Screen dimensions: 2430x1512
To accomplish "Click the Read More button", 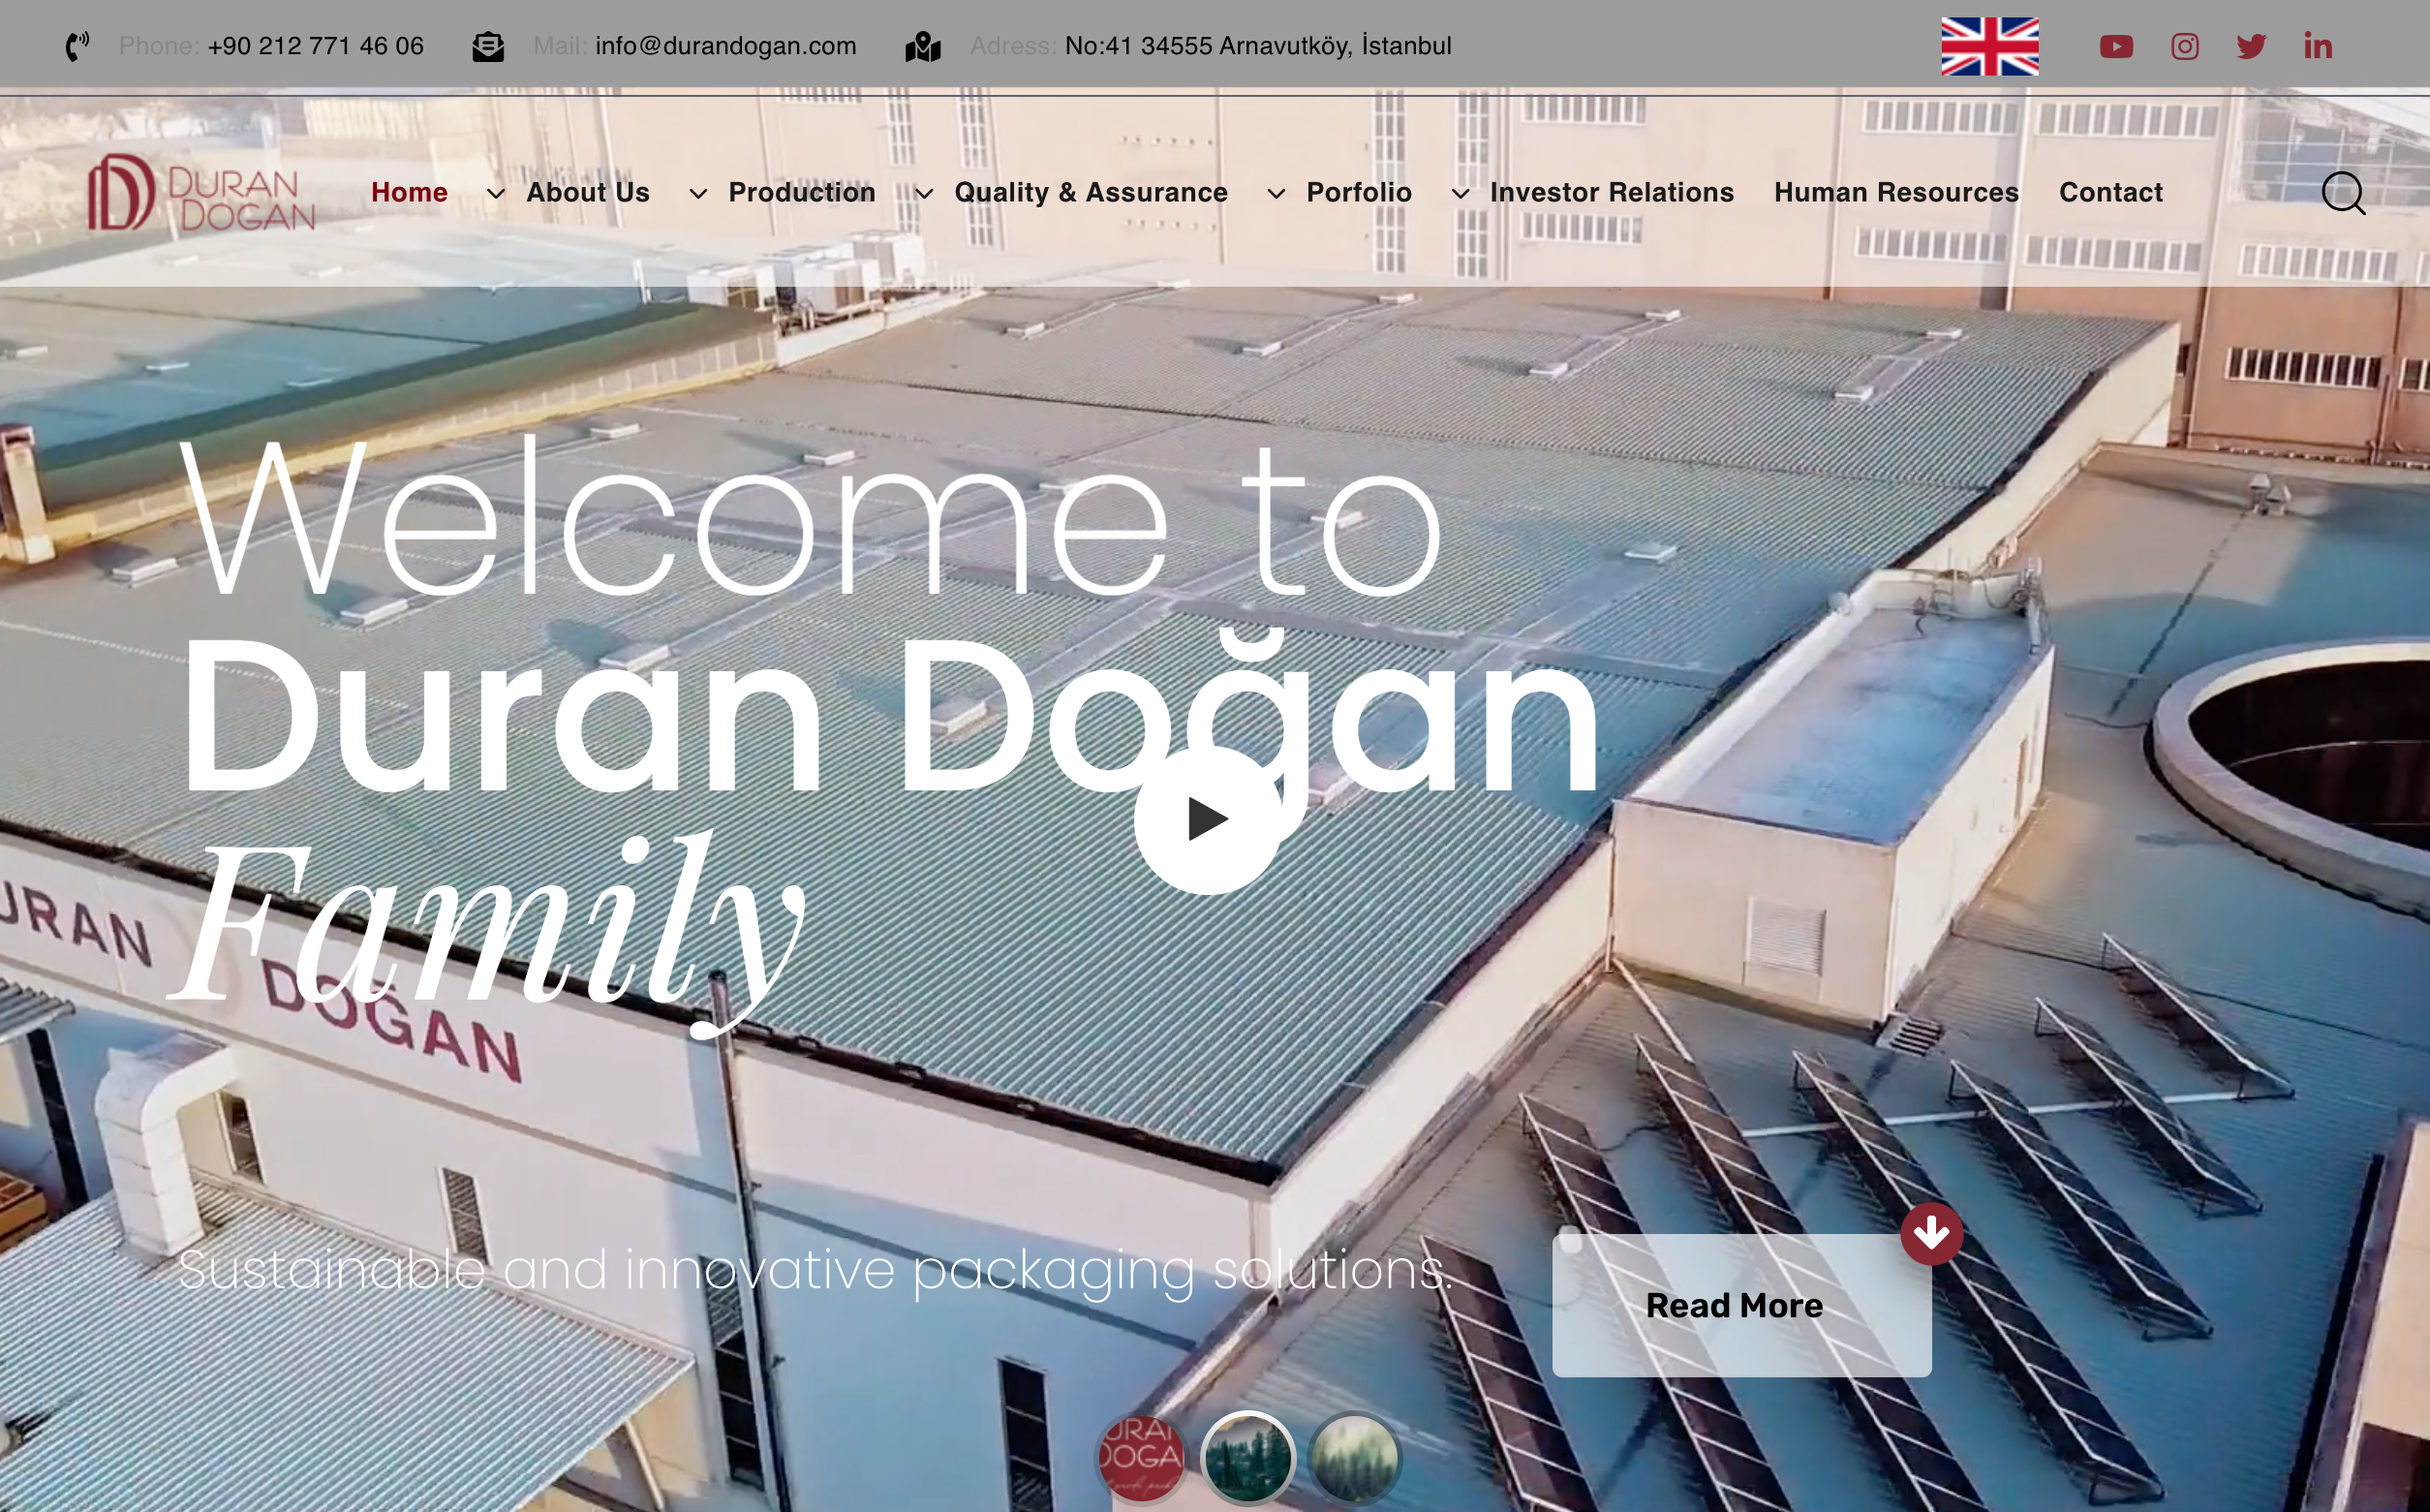I will (x=1741, y=1305).
